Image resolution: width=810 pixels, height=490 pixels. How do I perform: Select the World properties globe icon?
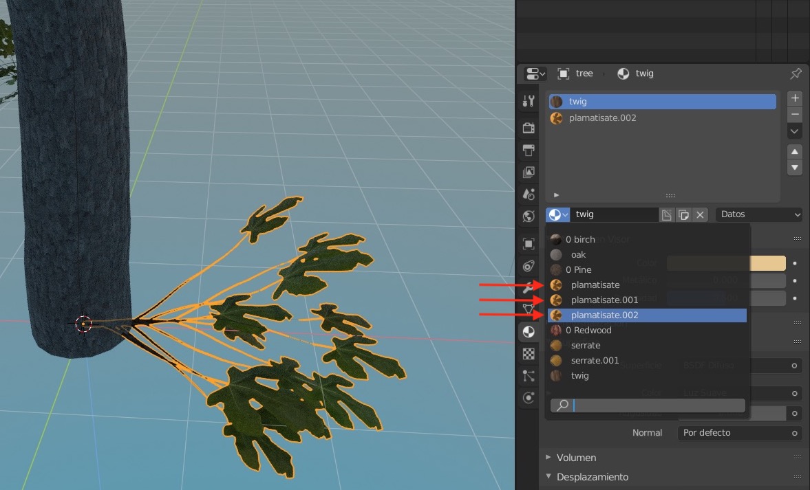coord(529,216)
